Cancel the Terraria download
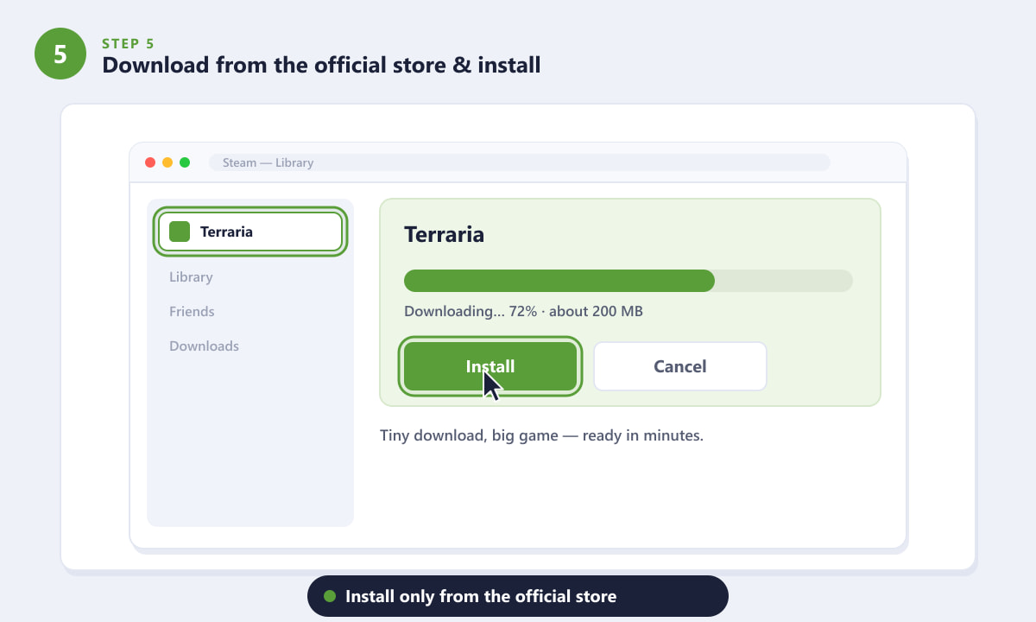 [680, 366]
